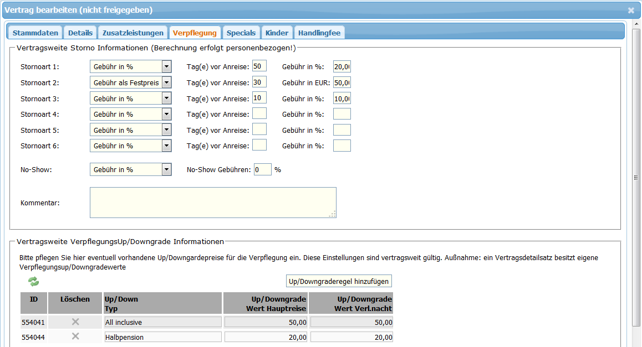Expand the Stornoart 4 dropdown
This screenshot has width=642, height=347.
[x=166, y=115]
